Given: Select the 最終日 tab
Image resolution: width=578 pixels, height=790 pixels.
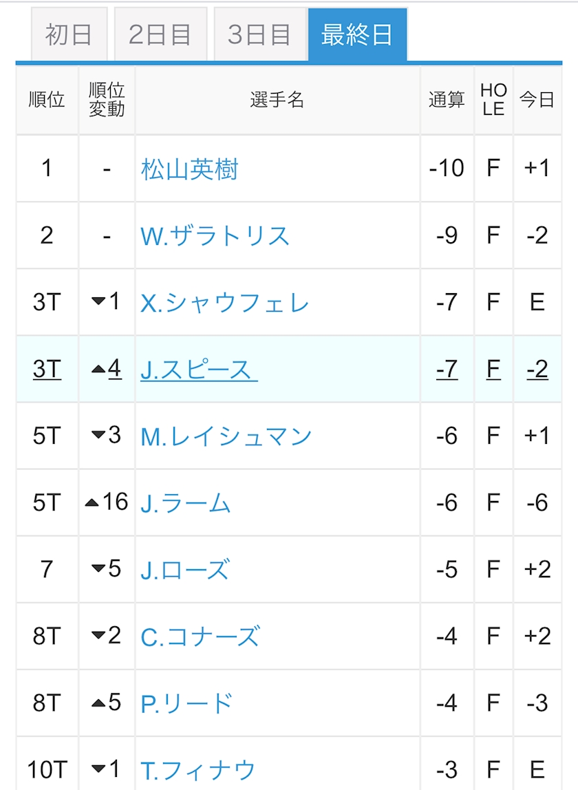Looking at the screenshot, I should 357,35.
